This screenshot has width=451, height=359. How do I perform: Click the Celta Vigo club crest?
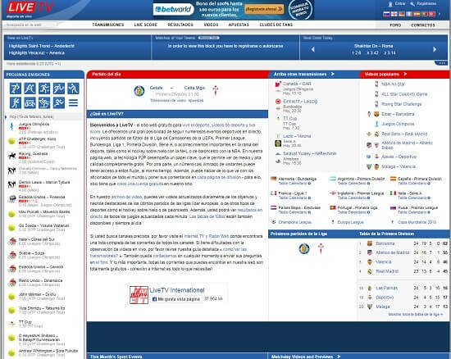(x=216, y=90)
